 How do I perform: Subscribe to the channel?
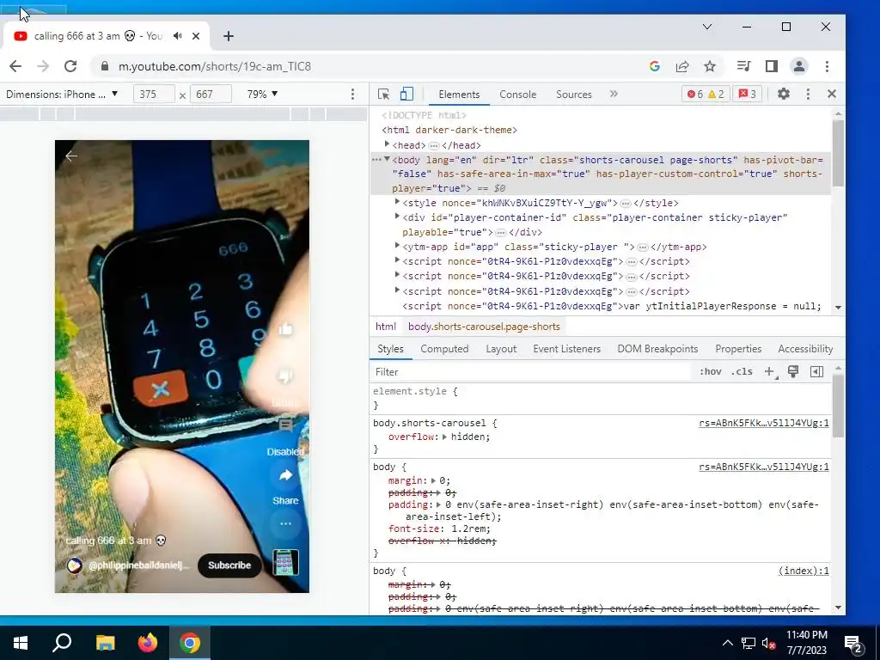pos(229,565)
